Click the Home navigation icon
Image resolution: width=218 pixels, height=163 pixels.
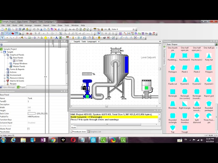[x=84, y=30]
